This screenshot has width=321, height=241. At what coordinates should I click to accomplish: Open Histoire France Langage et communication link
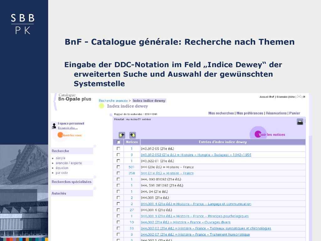click(x=196, y=204)
